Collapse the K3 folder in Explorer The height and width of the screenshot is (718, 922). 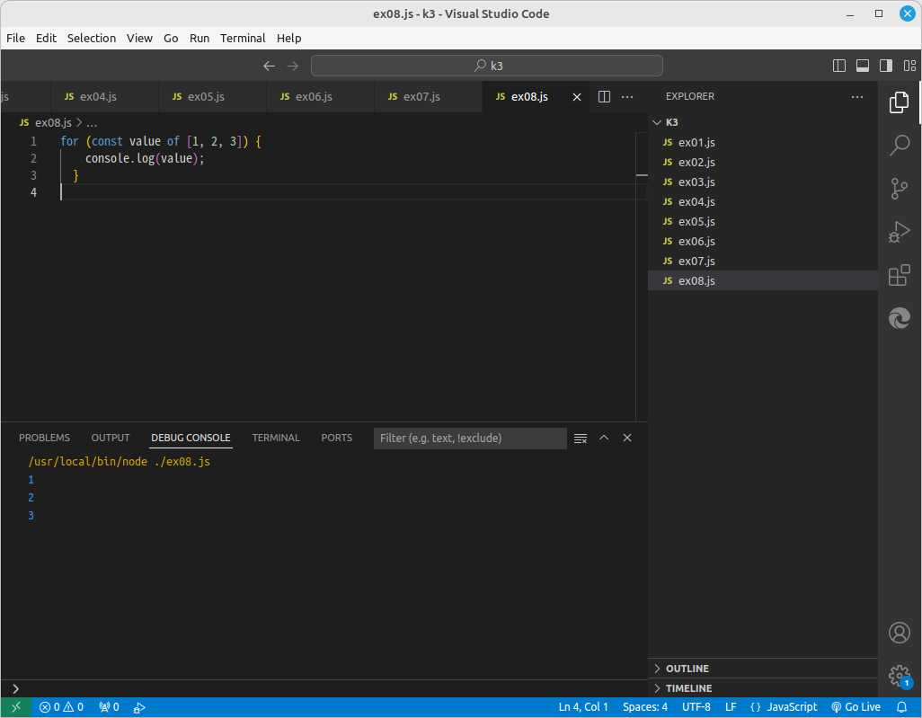coord(763,122)
